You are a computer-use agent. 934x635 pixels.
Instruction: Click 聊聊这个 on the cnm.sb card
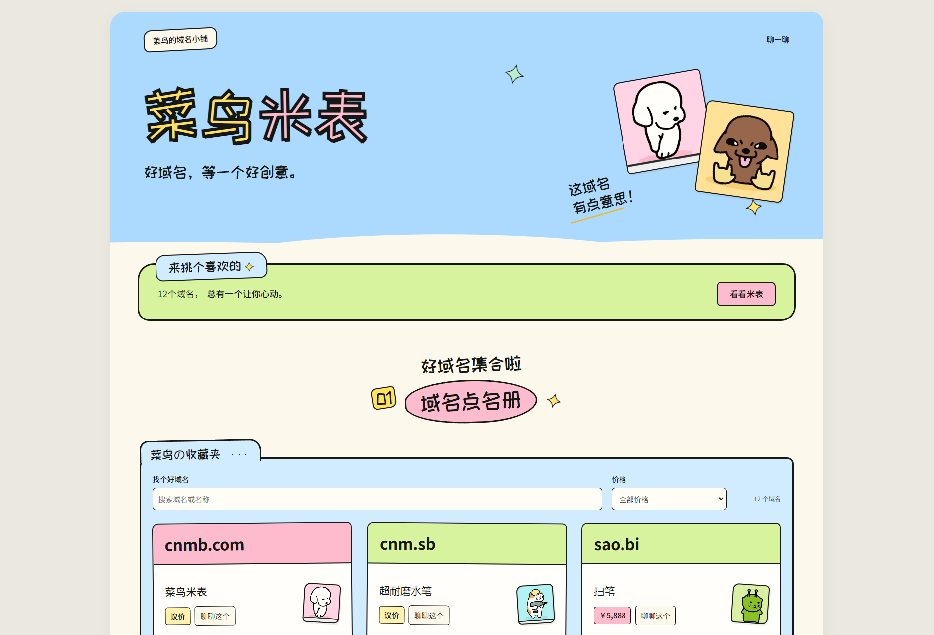[429, 615]
